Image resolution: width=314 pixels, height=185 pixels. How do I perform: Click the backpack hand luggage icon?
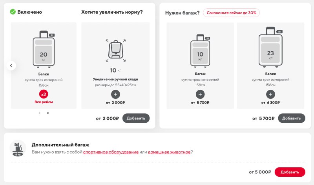[x=116, y=51]
